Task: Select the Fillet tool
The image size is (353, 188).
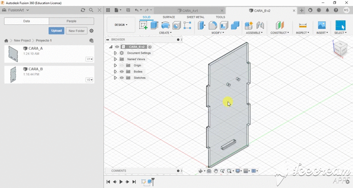Action: coord(213,25)
